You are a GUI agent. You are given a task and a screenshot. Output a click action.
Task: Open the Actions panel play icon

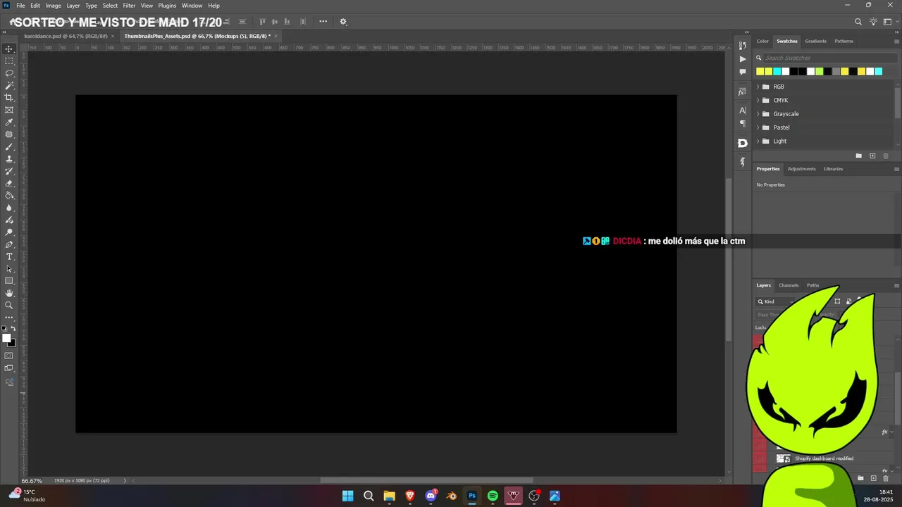(x=742, y=58)
